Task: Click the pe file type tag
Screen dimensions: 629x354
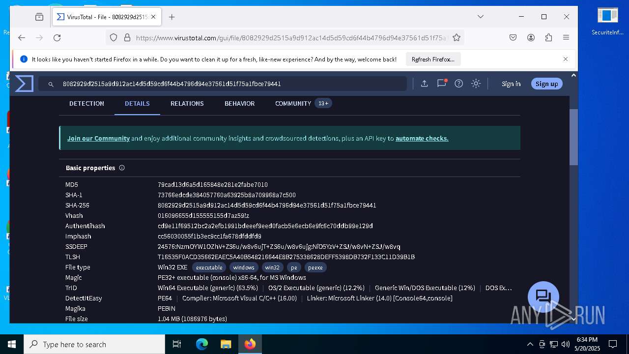Action: tap(294, 267)
